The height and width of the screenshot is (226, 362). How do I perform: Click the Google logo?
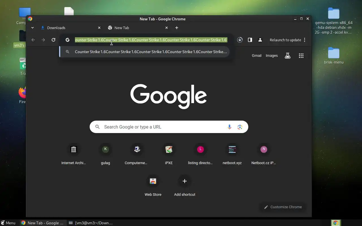[x=169, y=96]
